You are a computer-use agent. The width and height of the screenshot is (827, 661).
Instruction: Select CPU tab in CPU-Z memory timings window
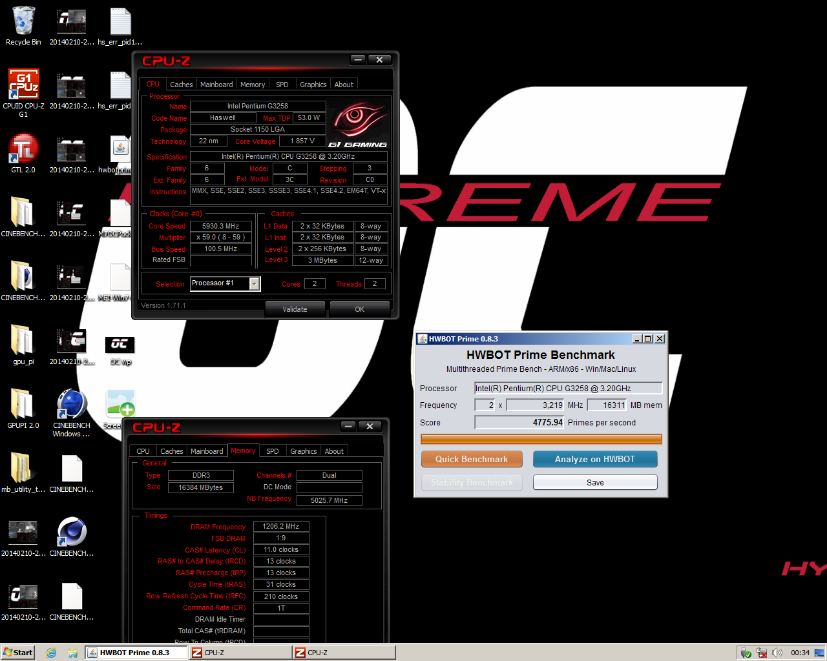pyautogui.click(x=143, y=451)
